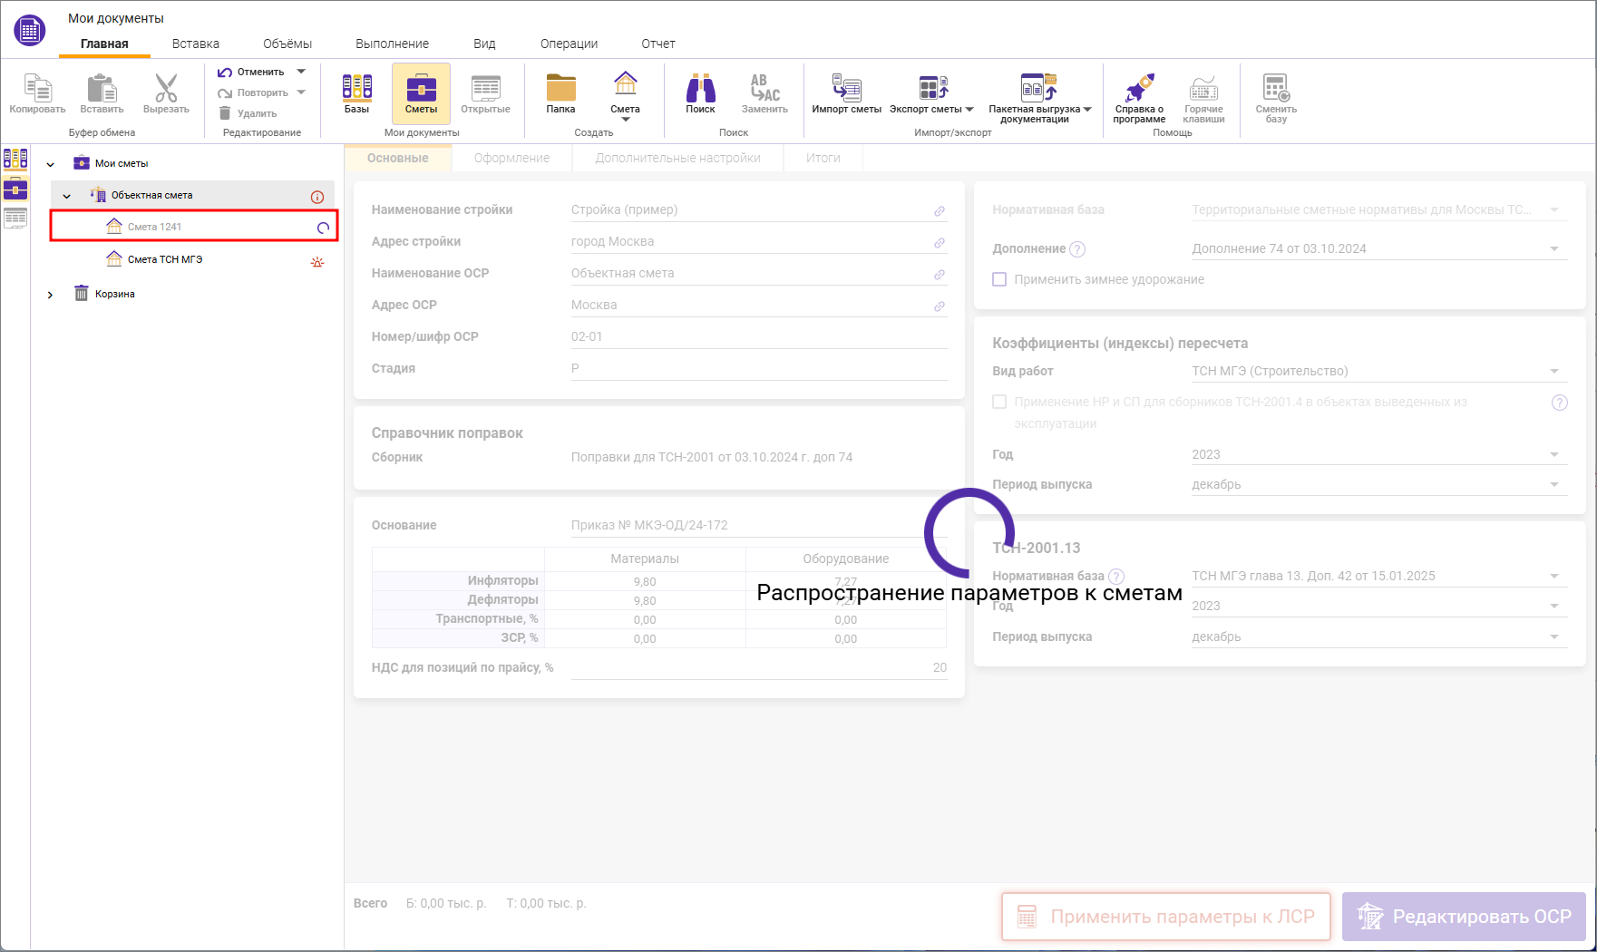The width and height of the screenshot is (1597, 952).
Task: Expand the Корзина tree node
Action: tap(51, 293)
